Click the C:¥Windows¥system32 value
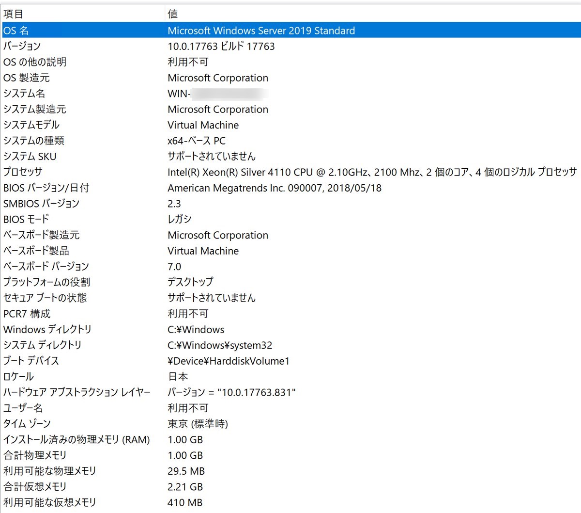The image size is (581, 513). [220, 345]
